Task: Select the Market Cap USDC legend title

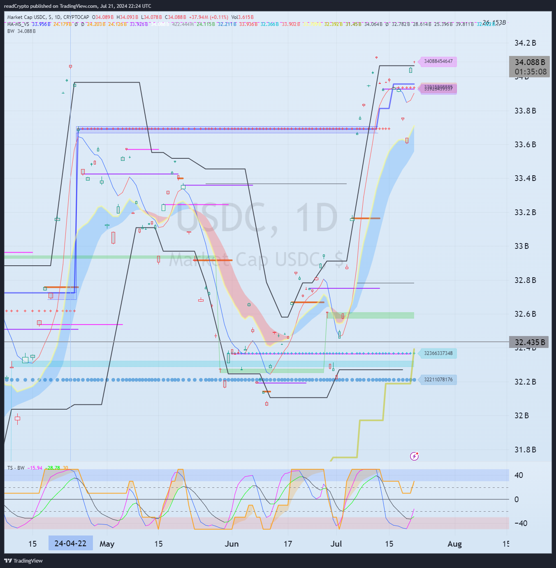Action: click(x=48, y=17)
